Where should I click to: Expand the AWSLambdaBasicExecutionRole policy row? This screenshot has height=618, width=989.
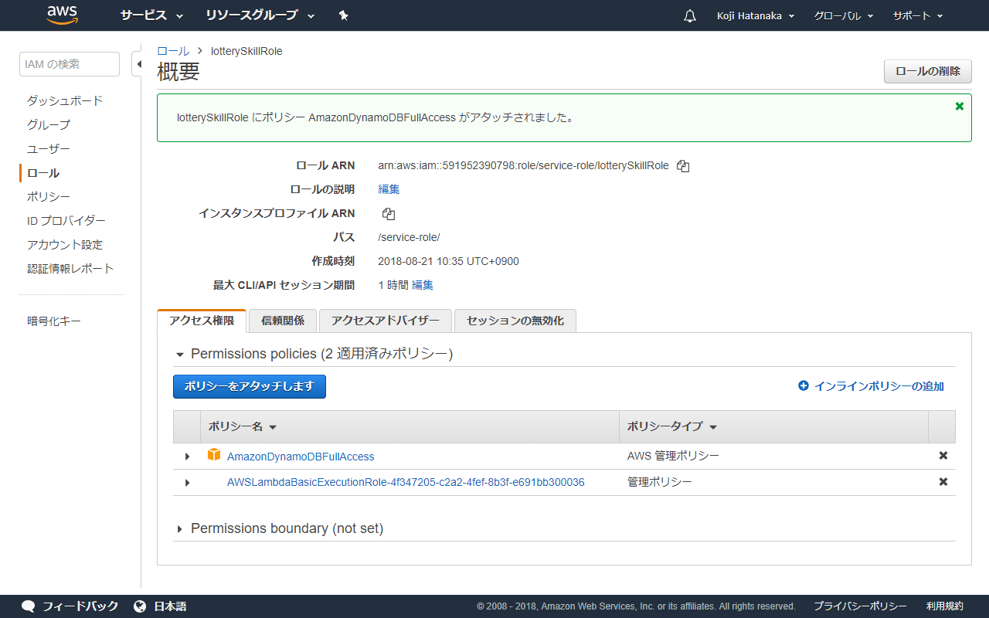(x=187, y=483)
